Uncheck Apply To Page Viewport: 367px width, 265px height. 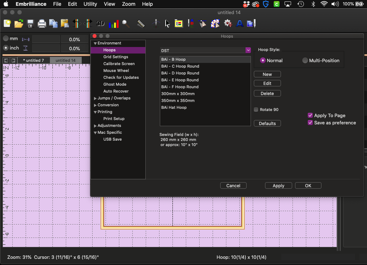[x=310, y=115]
